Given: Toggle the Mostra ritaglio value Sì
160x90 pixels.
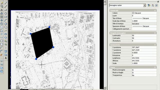Looking at the screenshot, I should [144, 72].
